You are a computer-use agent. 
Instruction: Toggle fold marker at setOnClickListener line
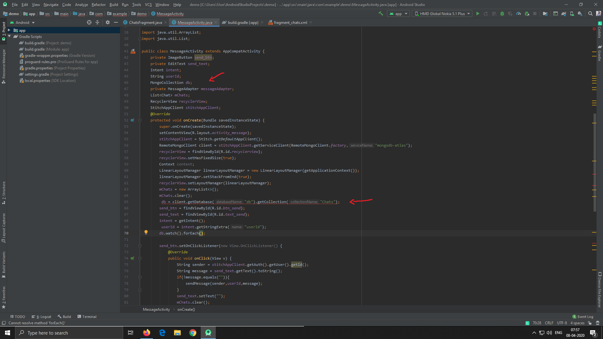(x=140, y=246)
